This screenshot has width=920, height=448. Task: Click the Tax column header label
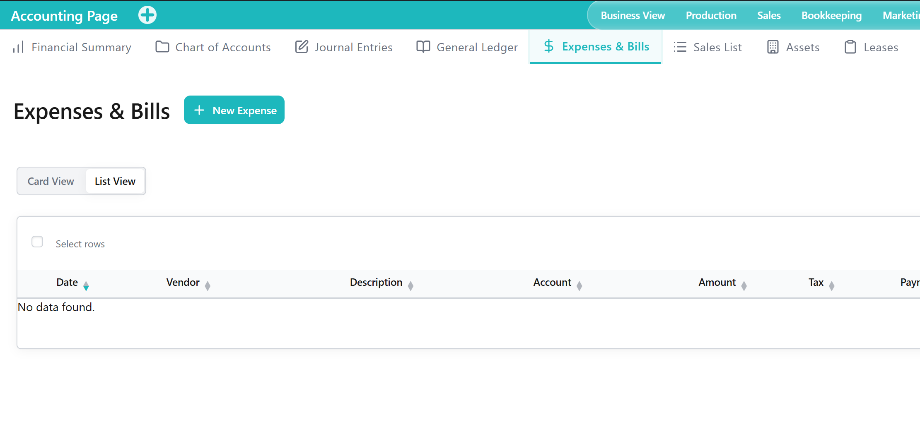816,282
